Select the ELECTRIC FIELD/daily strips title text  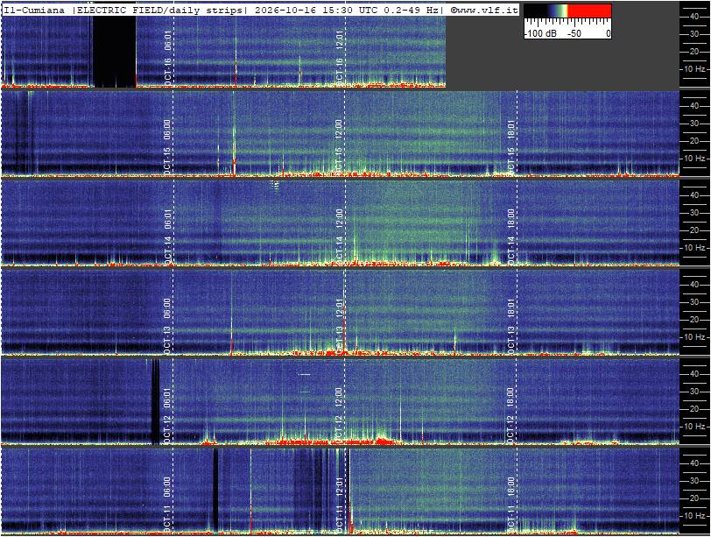159,10
